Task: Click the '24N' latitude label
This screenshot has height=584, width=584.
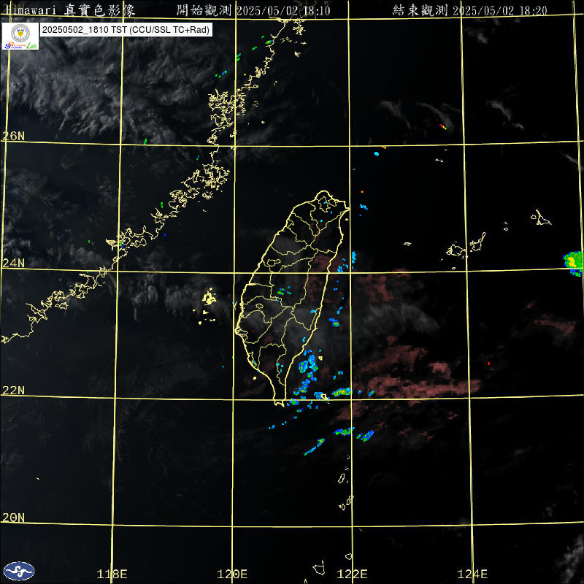Action: (13, 264)
